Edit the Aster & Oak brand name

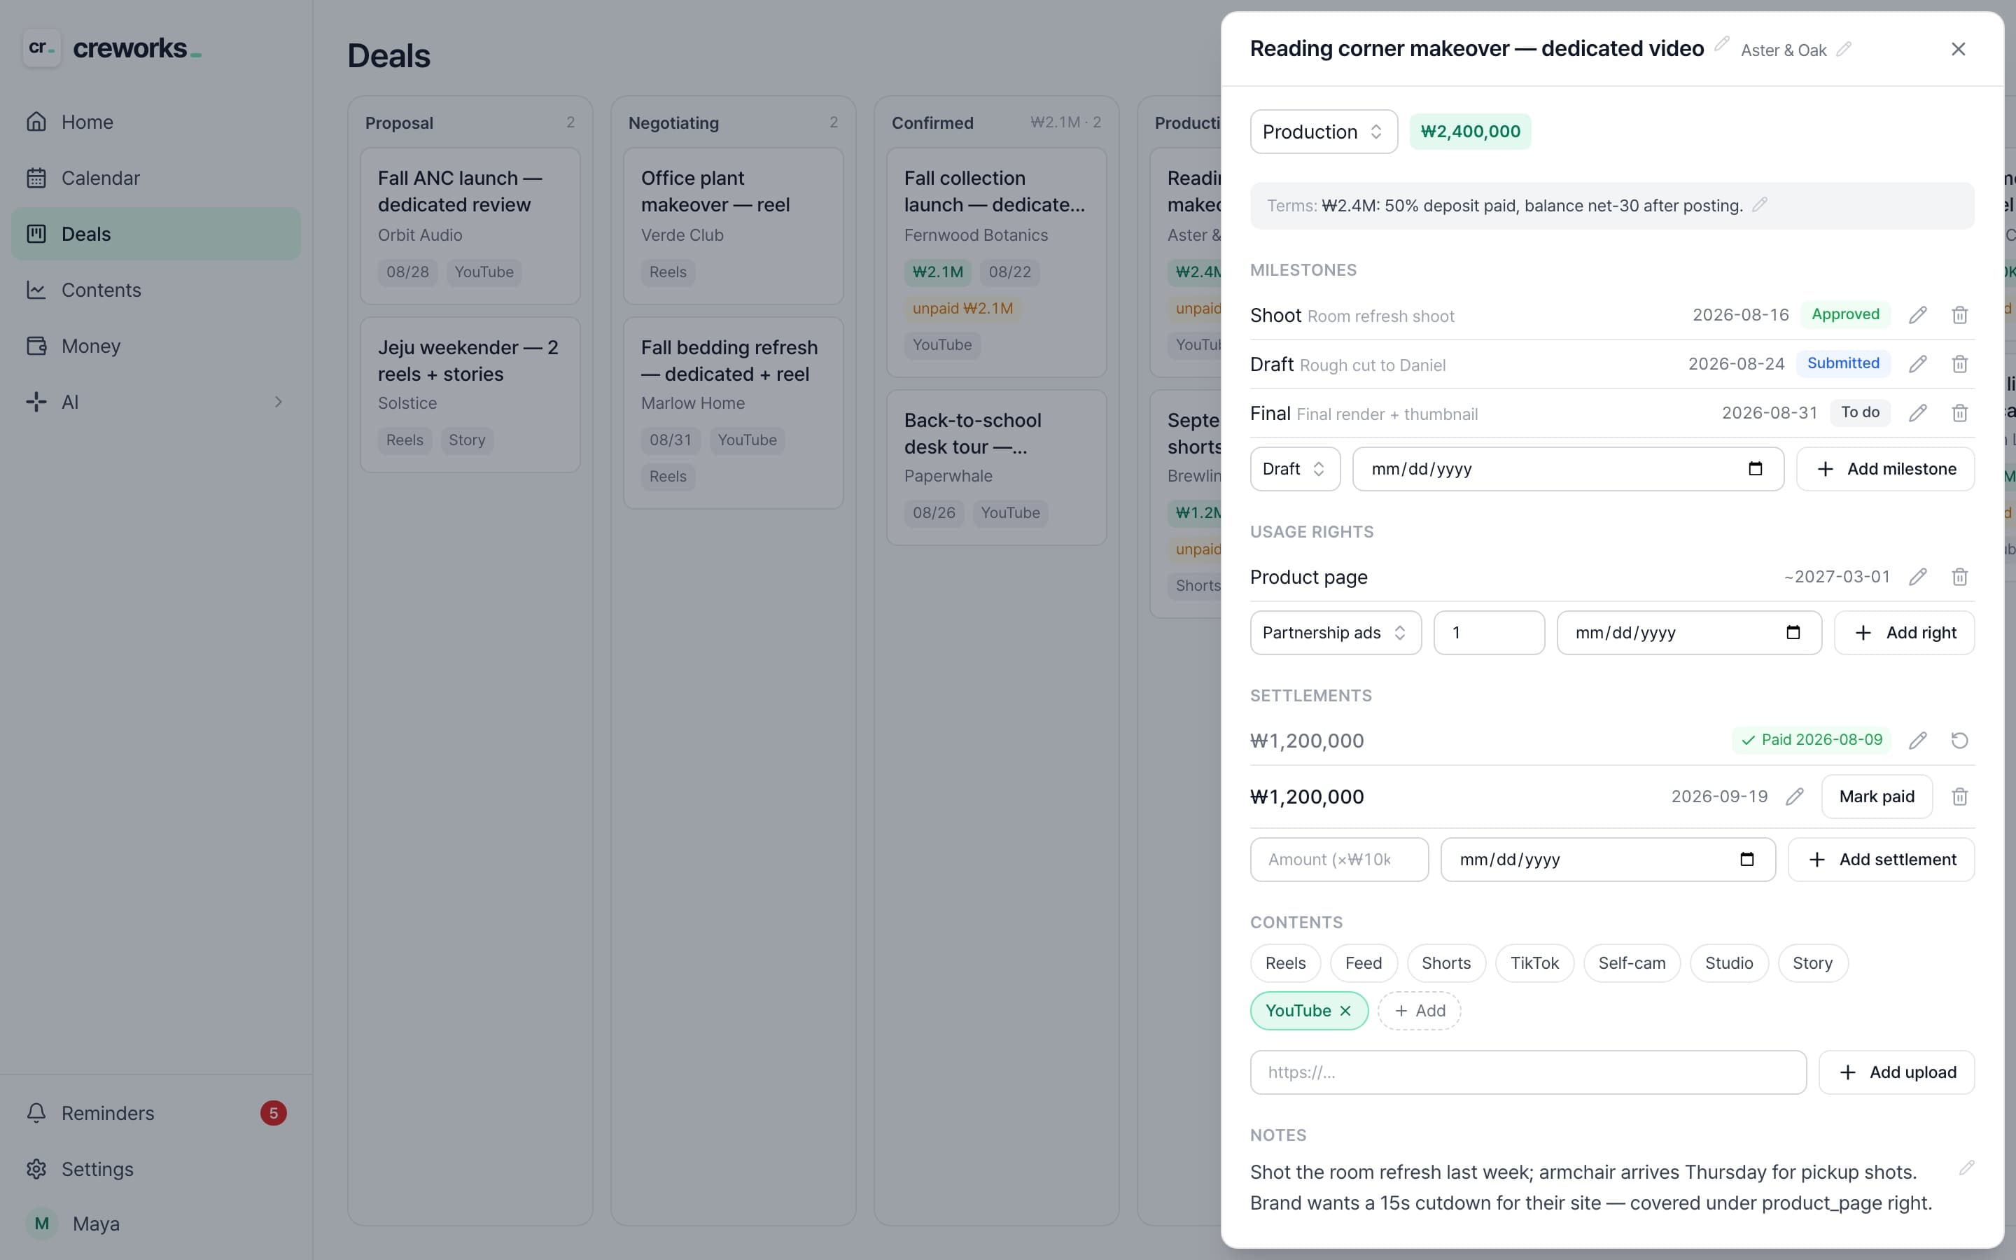point(1844,49)
